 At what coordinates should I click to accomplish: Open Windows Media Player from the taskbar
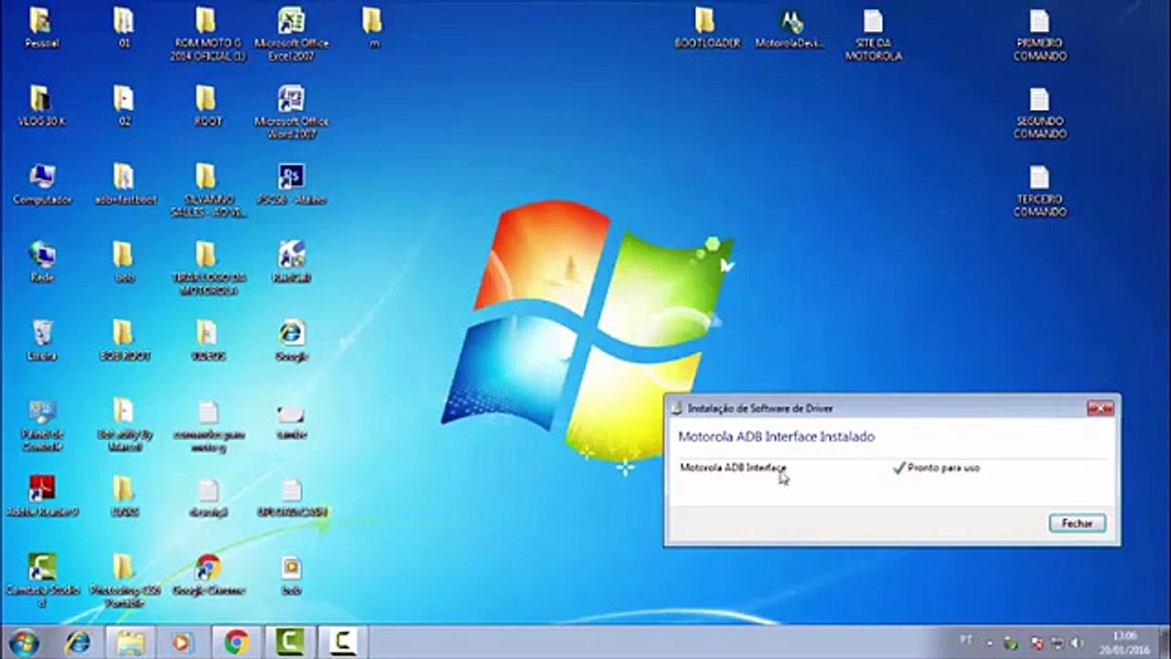point(181,643)
